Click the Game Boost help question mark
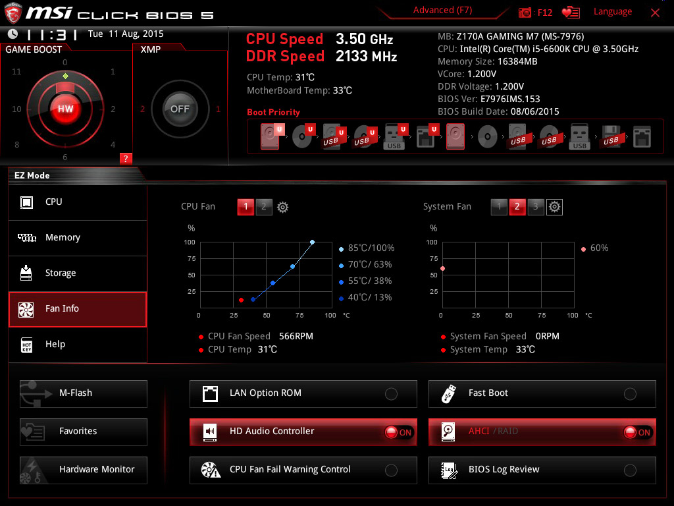674x506 pixels. click(126, 158)
